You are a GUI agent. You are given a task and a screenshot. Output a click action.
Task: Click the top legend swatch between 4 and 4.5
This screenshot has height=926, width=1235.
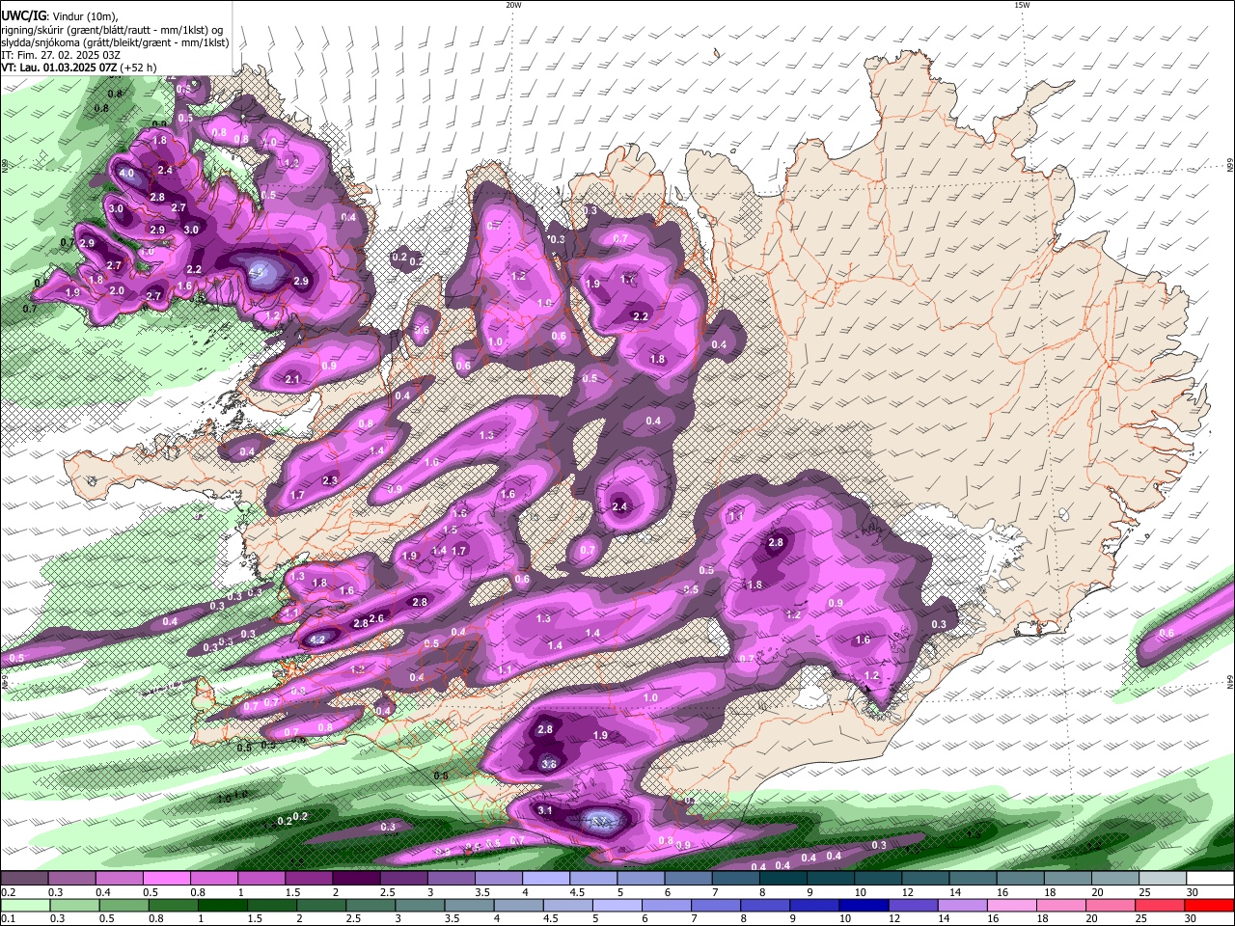tap(546, 879)
